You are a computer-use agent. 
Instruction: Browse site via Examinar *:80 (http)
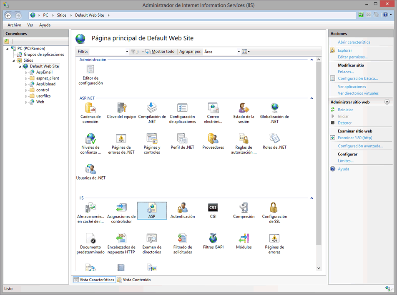pyautogui.click(x=355, y=137)
